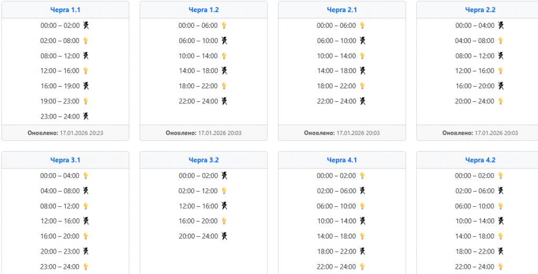
Task: Click the lightbulb icon next to 00:00 – 06:00 in Черга 1.2
Action: [x=224, y=25]
